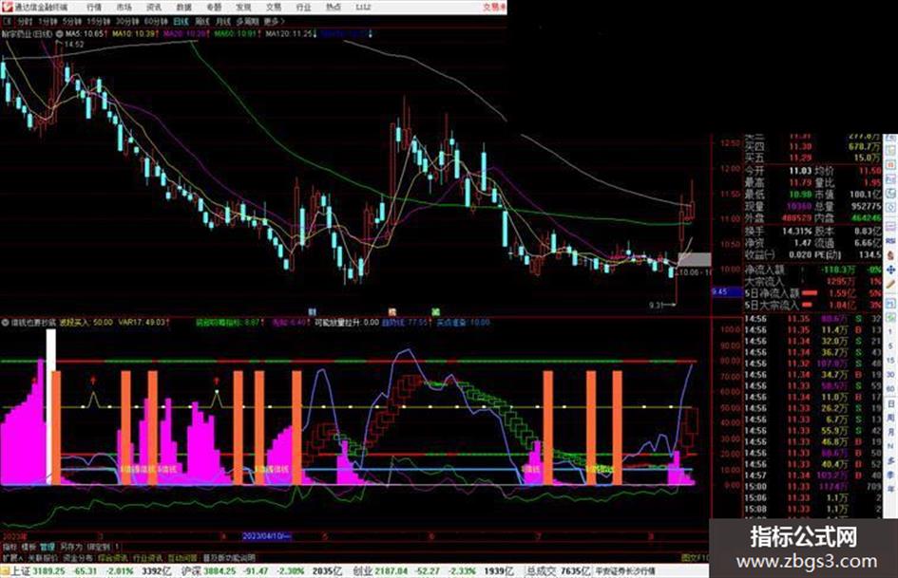Switch to the 5分钟 period tab
This screenshot has height=578, width=898.
[71, 21]
